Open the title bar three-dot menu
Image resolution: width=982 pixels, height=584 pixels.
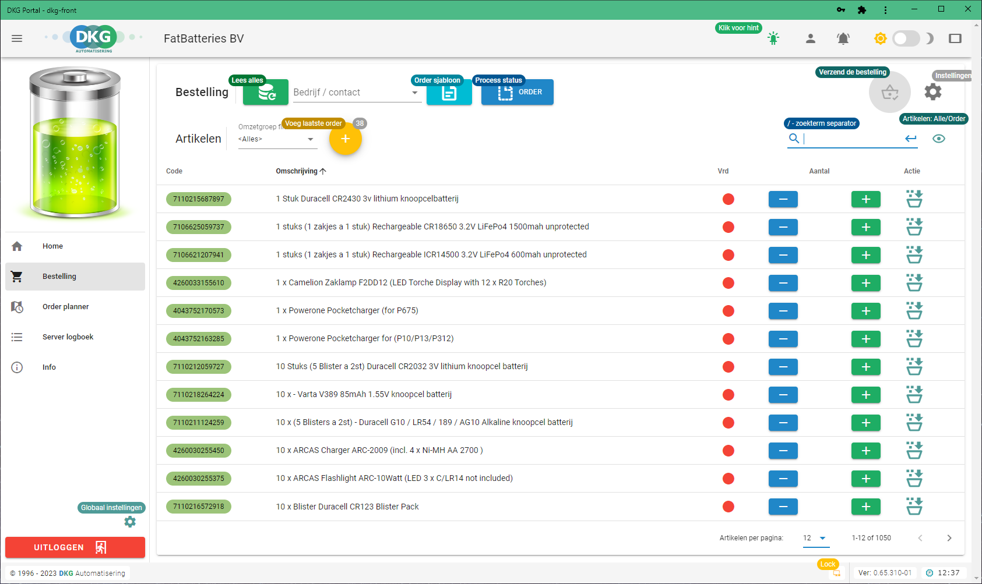(885, 10)
